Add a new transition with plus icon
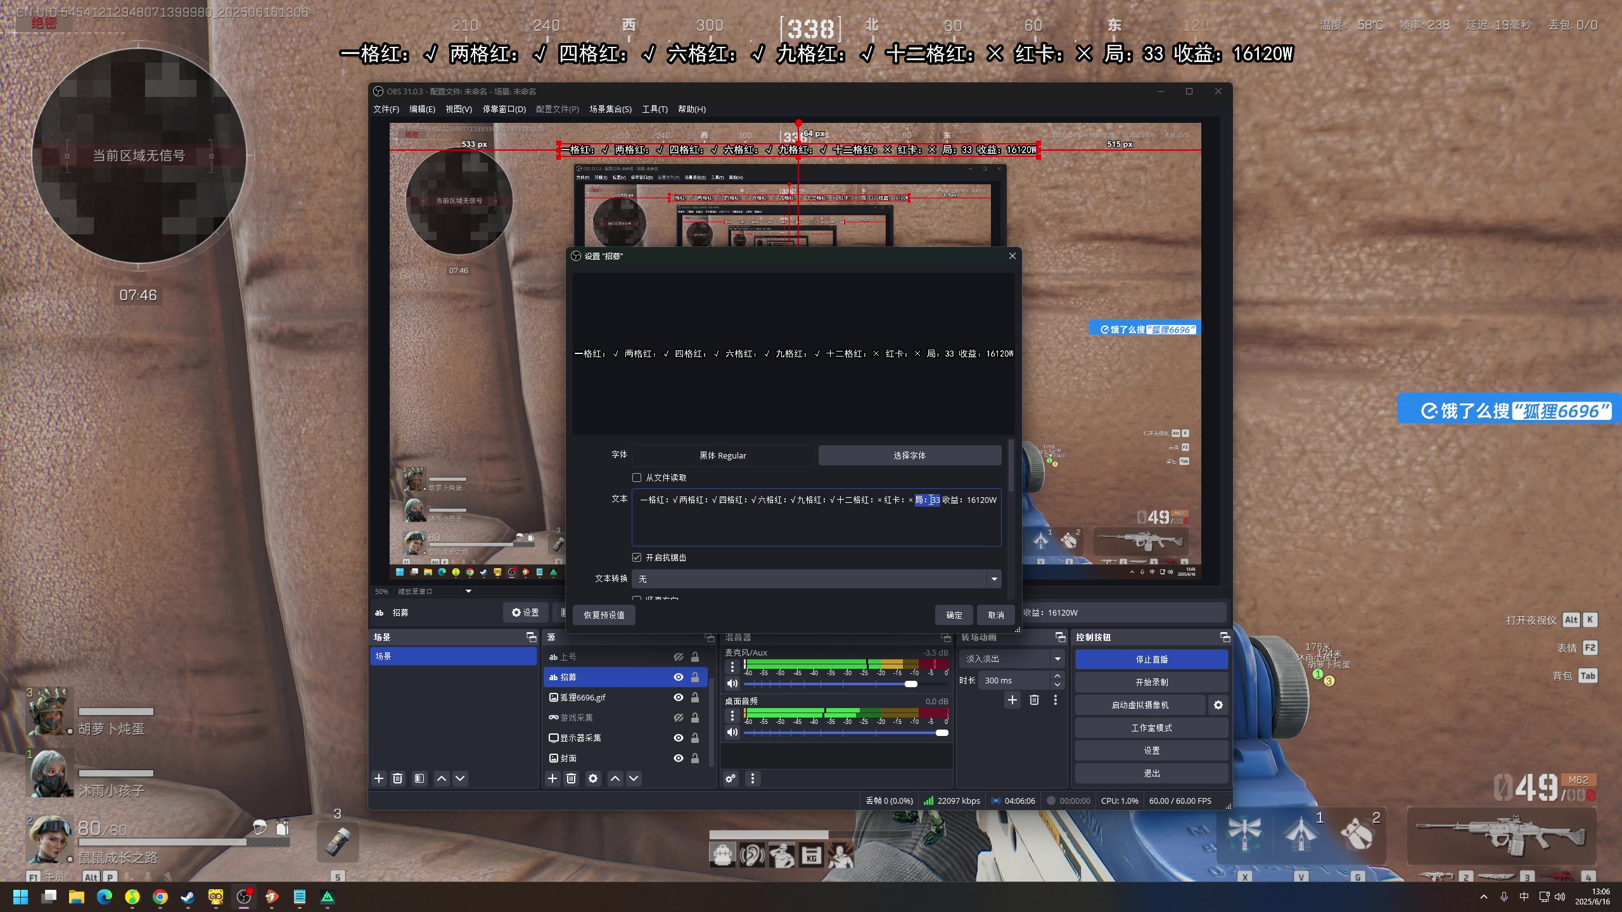Image resolution: width=1622 pixels, height=912 pixels. (1012, 700)
